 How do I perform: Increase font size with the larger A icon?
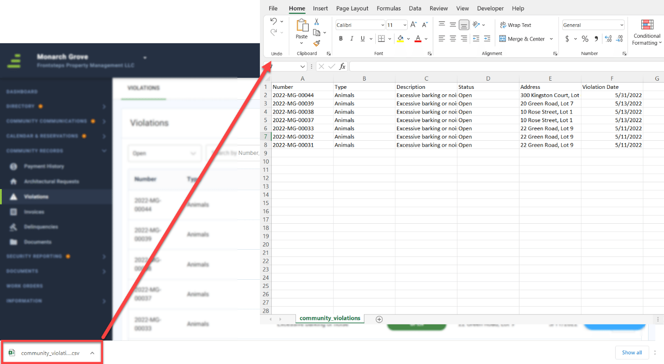click(x=413, y=25)
